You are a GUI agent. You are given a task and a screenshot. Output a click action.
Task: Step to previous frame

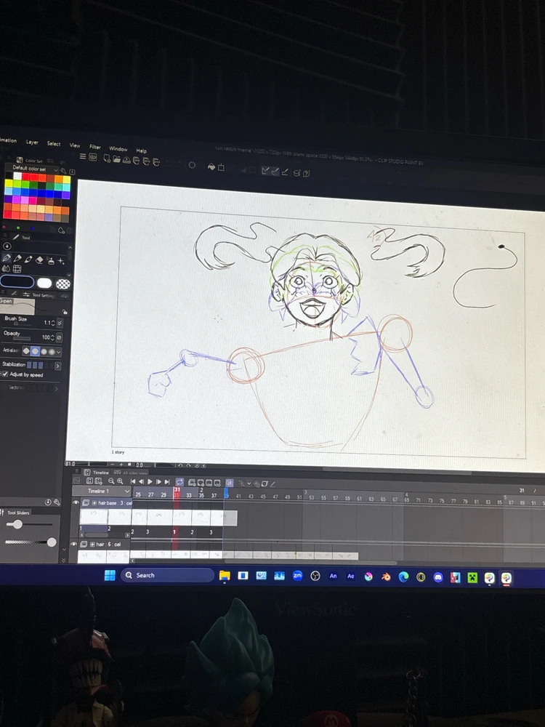[x=142, y=482]
